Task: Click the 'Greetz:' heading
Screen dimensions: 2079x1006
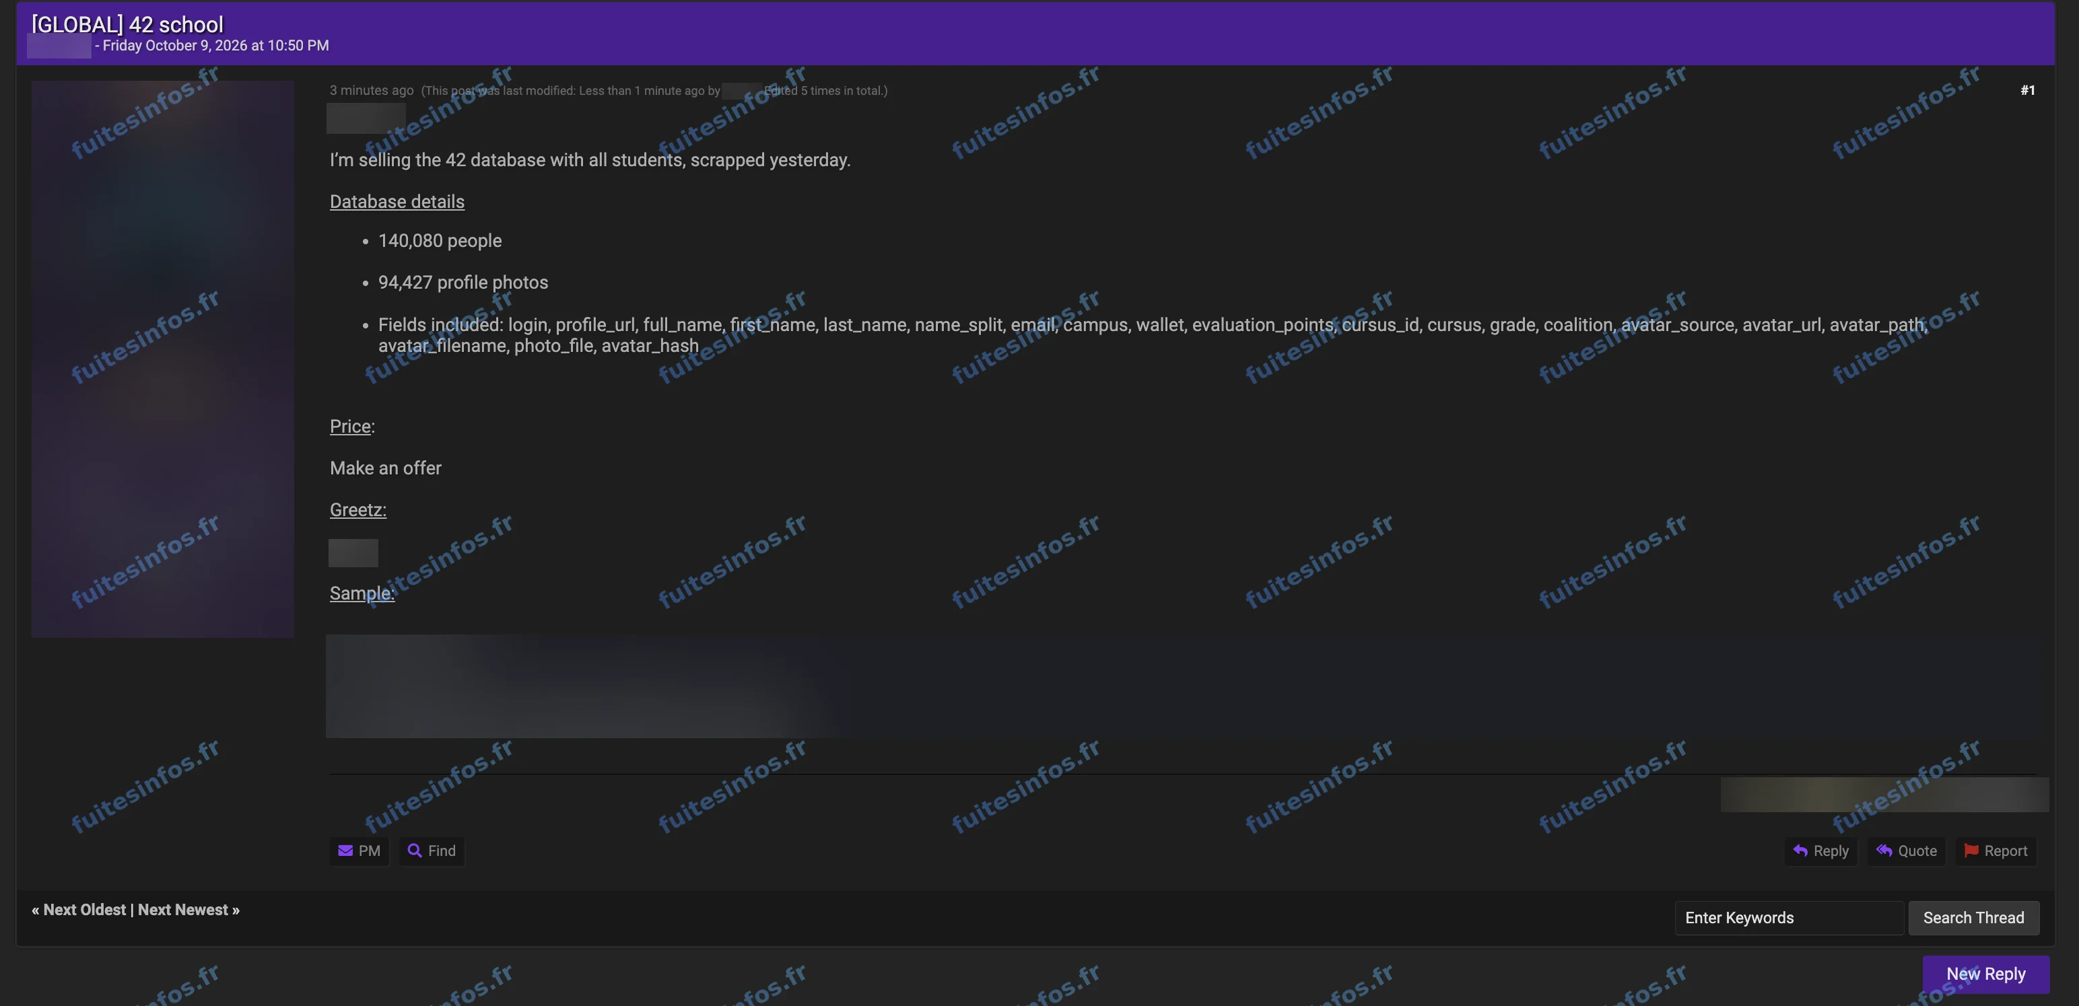Action: tap(358, 510)
